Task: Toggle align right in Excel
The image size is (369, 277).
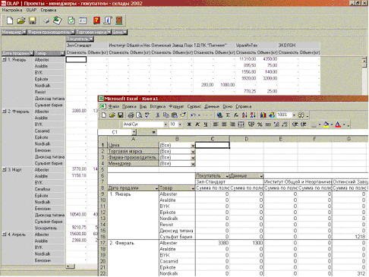Action: tap(232, 124)
